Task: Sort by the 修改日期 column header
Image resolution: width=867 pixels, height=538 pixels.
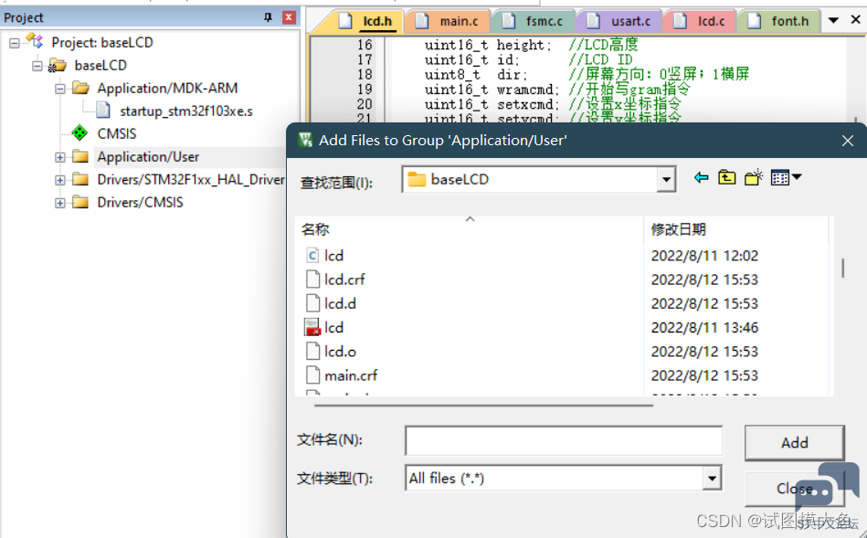Action: click(736, 229)
